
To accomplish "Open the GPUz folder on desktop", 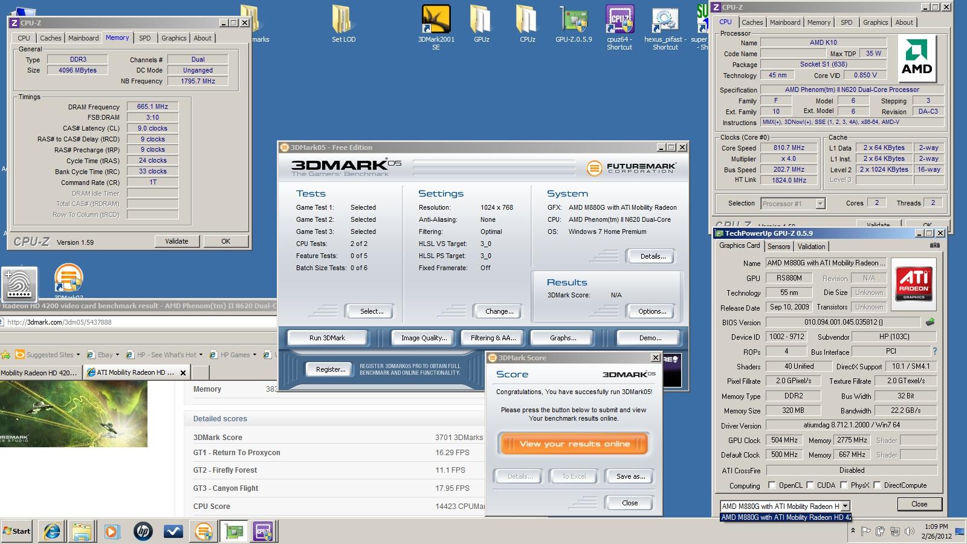I will pyautogui.click(x=481, y=24).
